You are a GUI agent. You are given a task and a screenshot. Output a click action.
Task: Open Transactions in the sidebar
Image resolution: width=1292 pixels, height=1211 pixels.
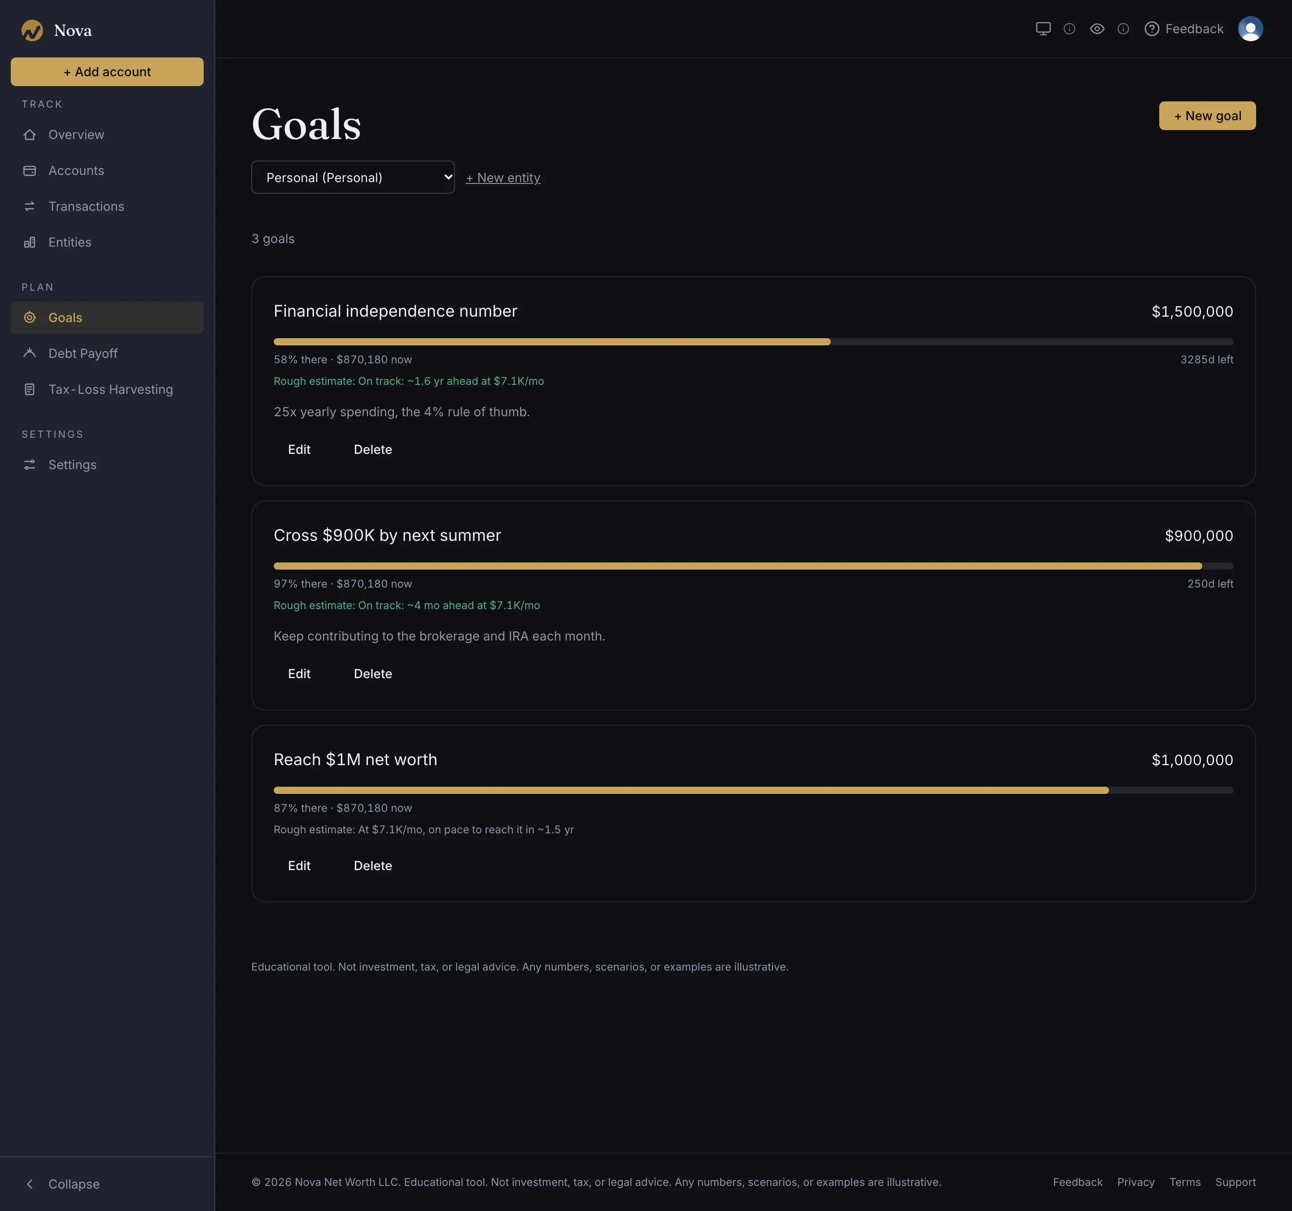click(x=107, y=206)
